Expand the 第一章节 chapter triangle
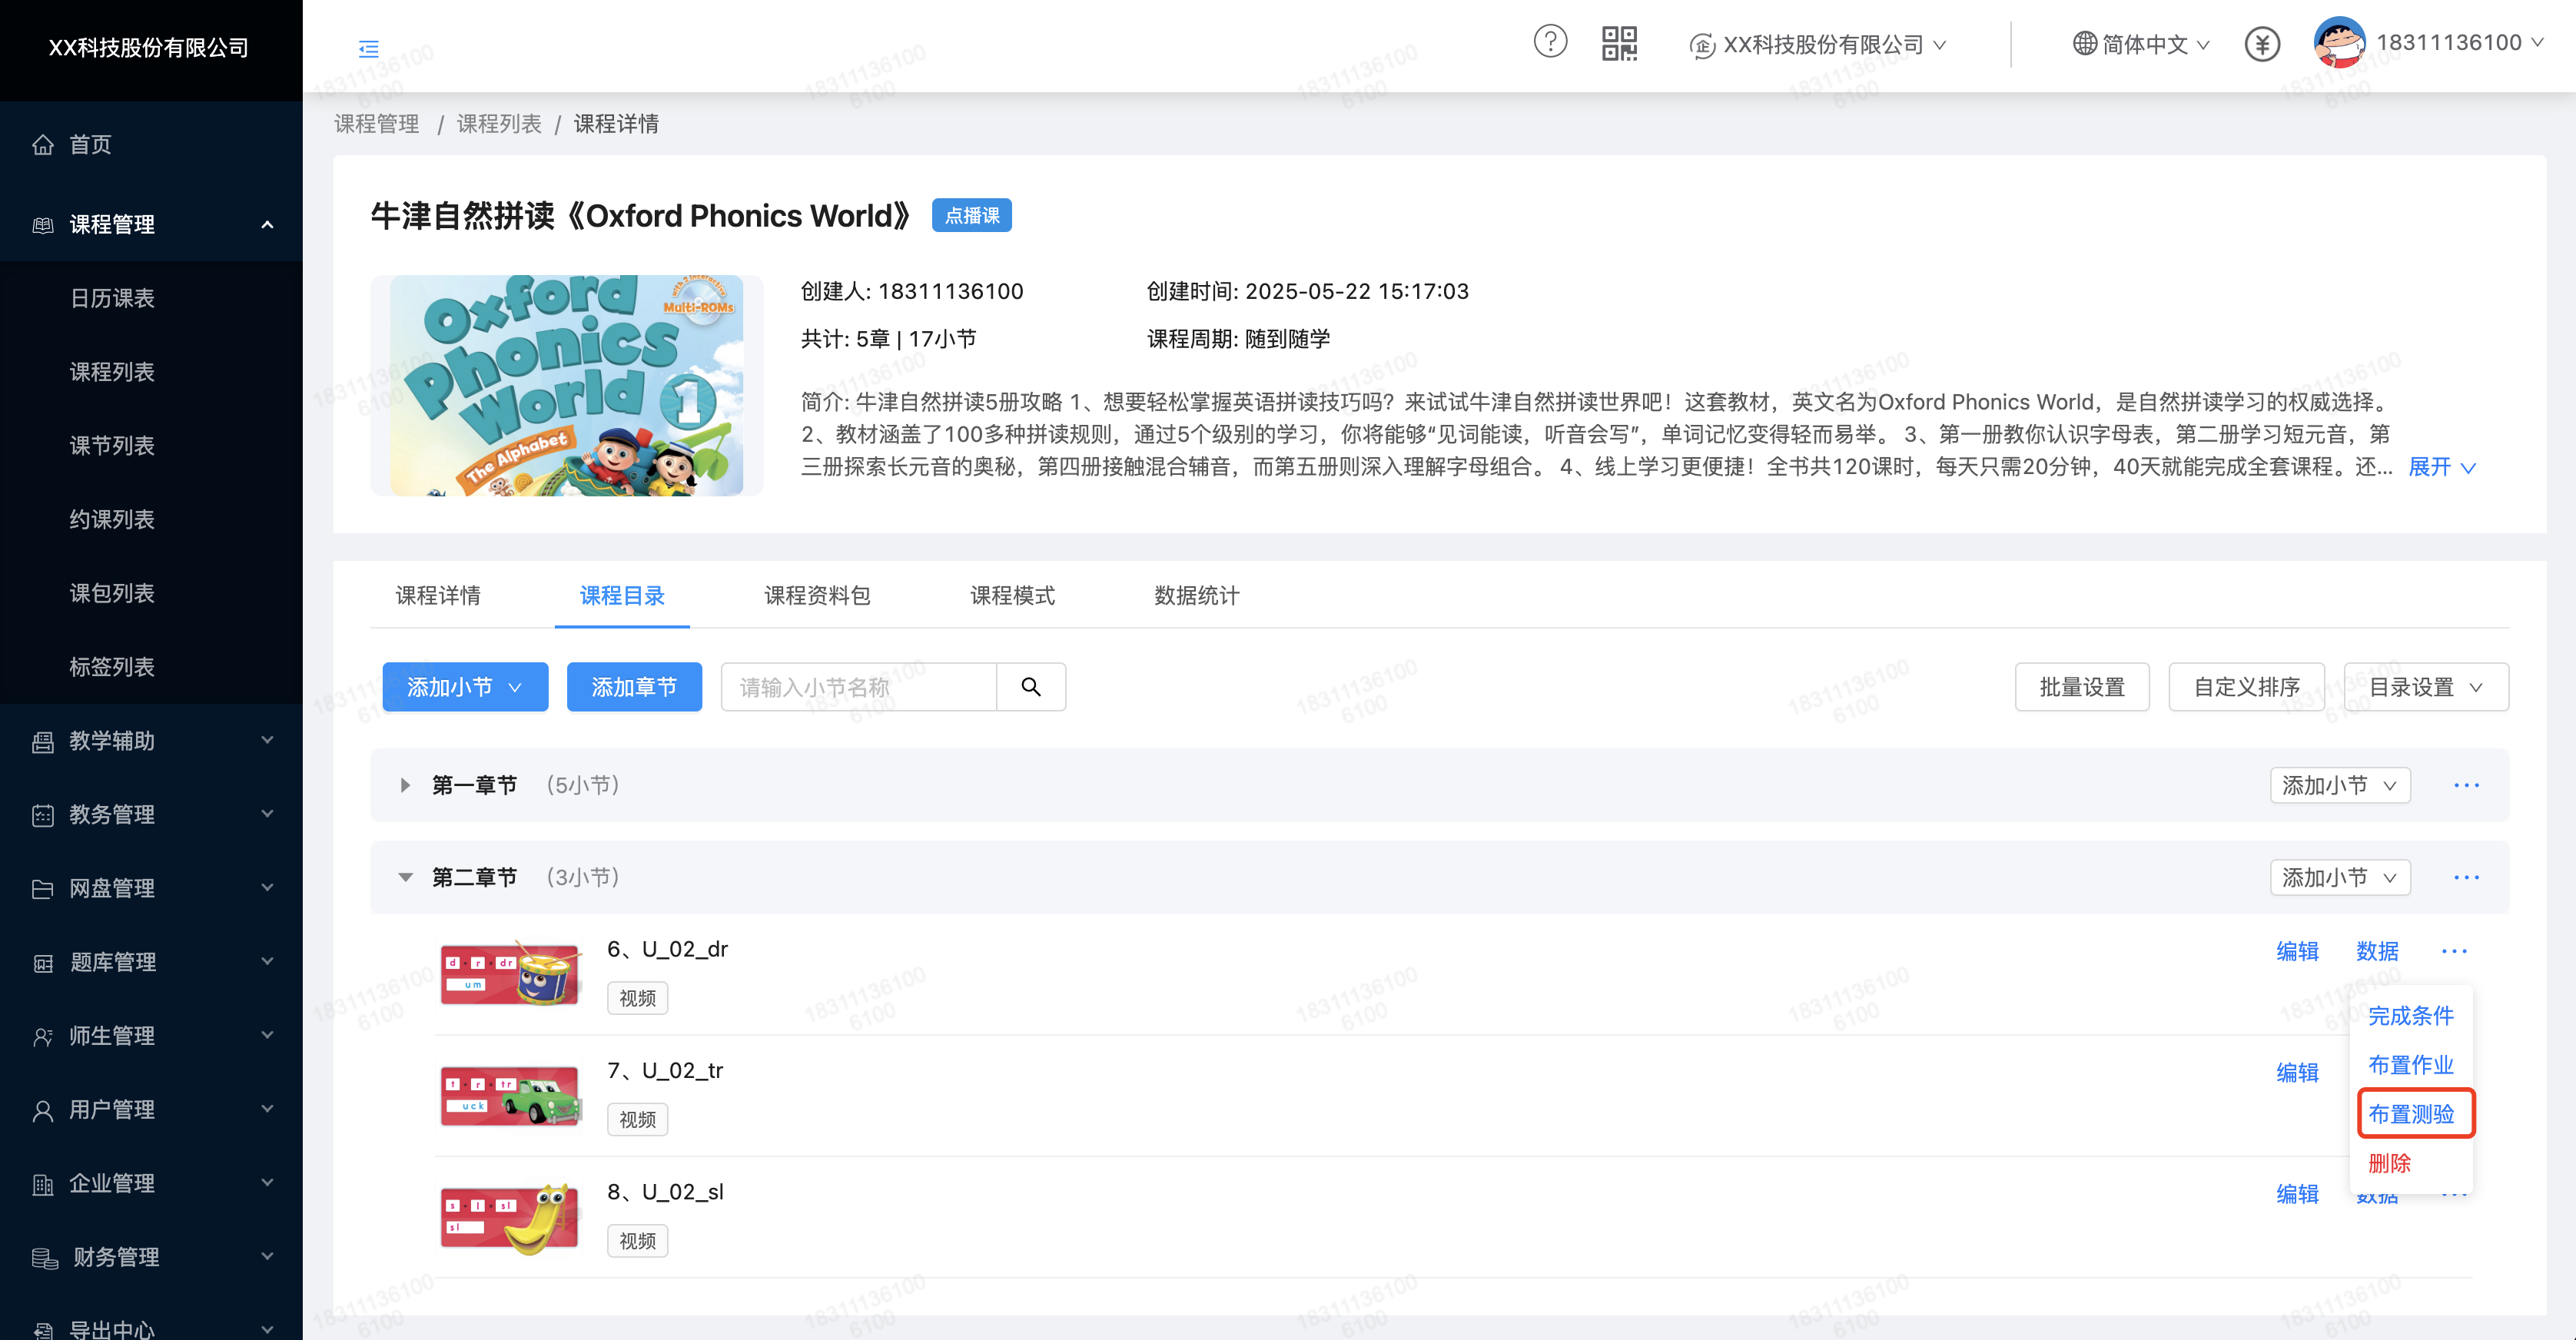 405,785
